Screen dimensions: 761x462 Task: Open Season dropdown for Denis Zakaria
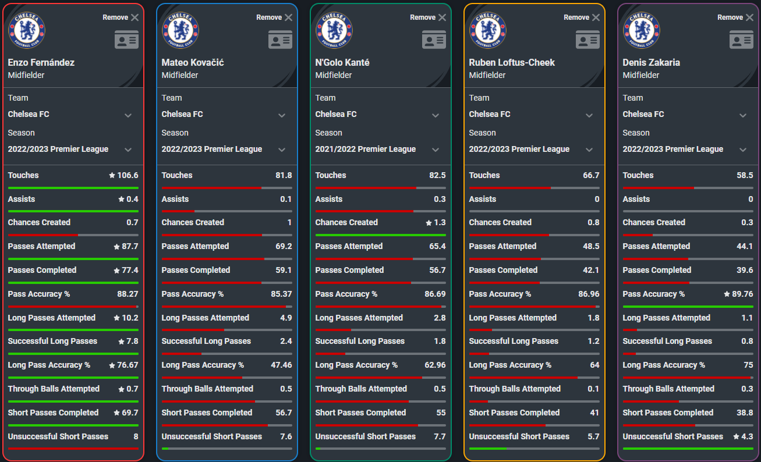coord(688,150)
